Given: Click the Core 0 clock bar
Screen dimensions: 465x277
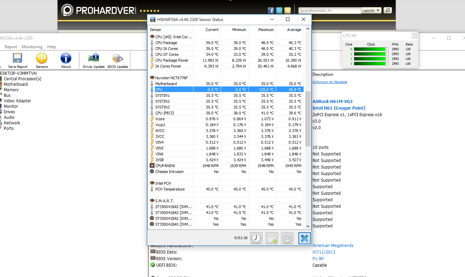Looking at the screenshot, I should click(371, 49).
